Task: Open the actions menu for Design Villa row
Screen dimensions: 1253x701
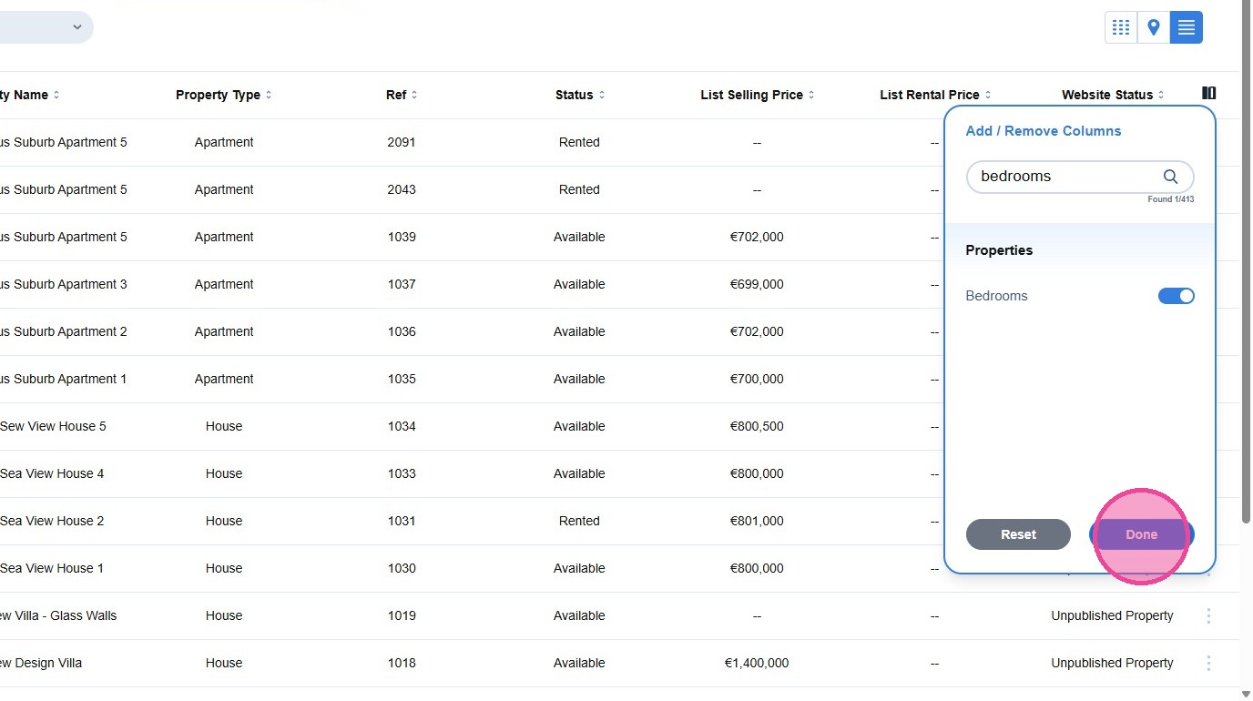Action: coord(1208,663)
